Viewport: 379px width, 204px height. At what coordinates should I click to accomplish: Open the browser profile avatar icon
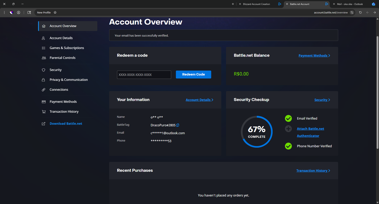point(19,12)
